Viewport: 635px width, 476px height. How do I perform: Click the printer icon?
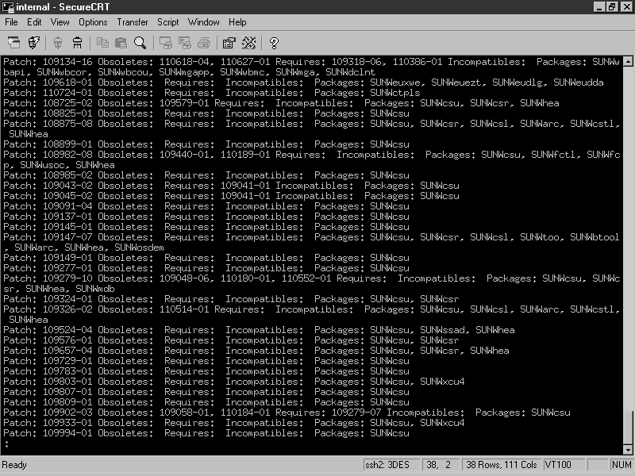tap(204, 43)
